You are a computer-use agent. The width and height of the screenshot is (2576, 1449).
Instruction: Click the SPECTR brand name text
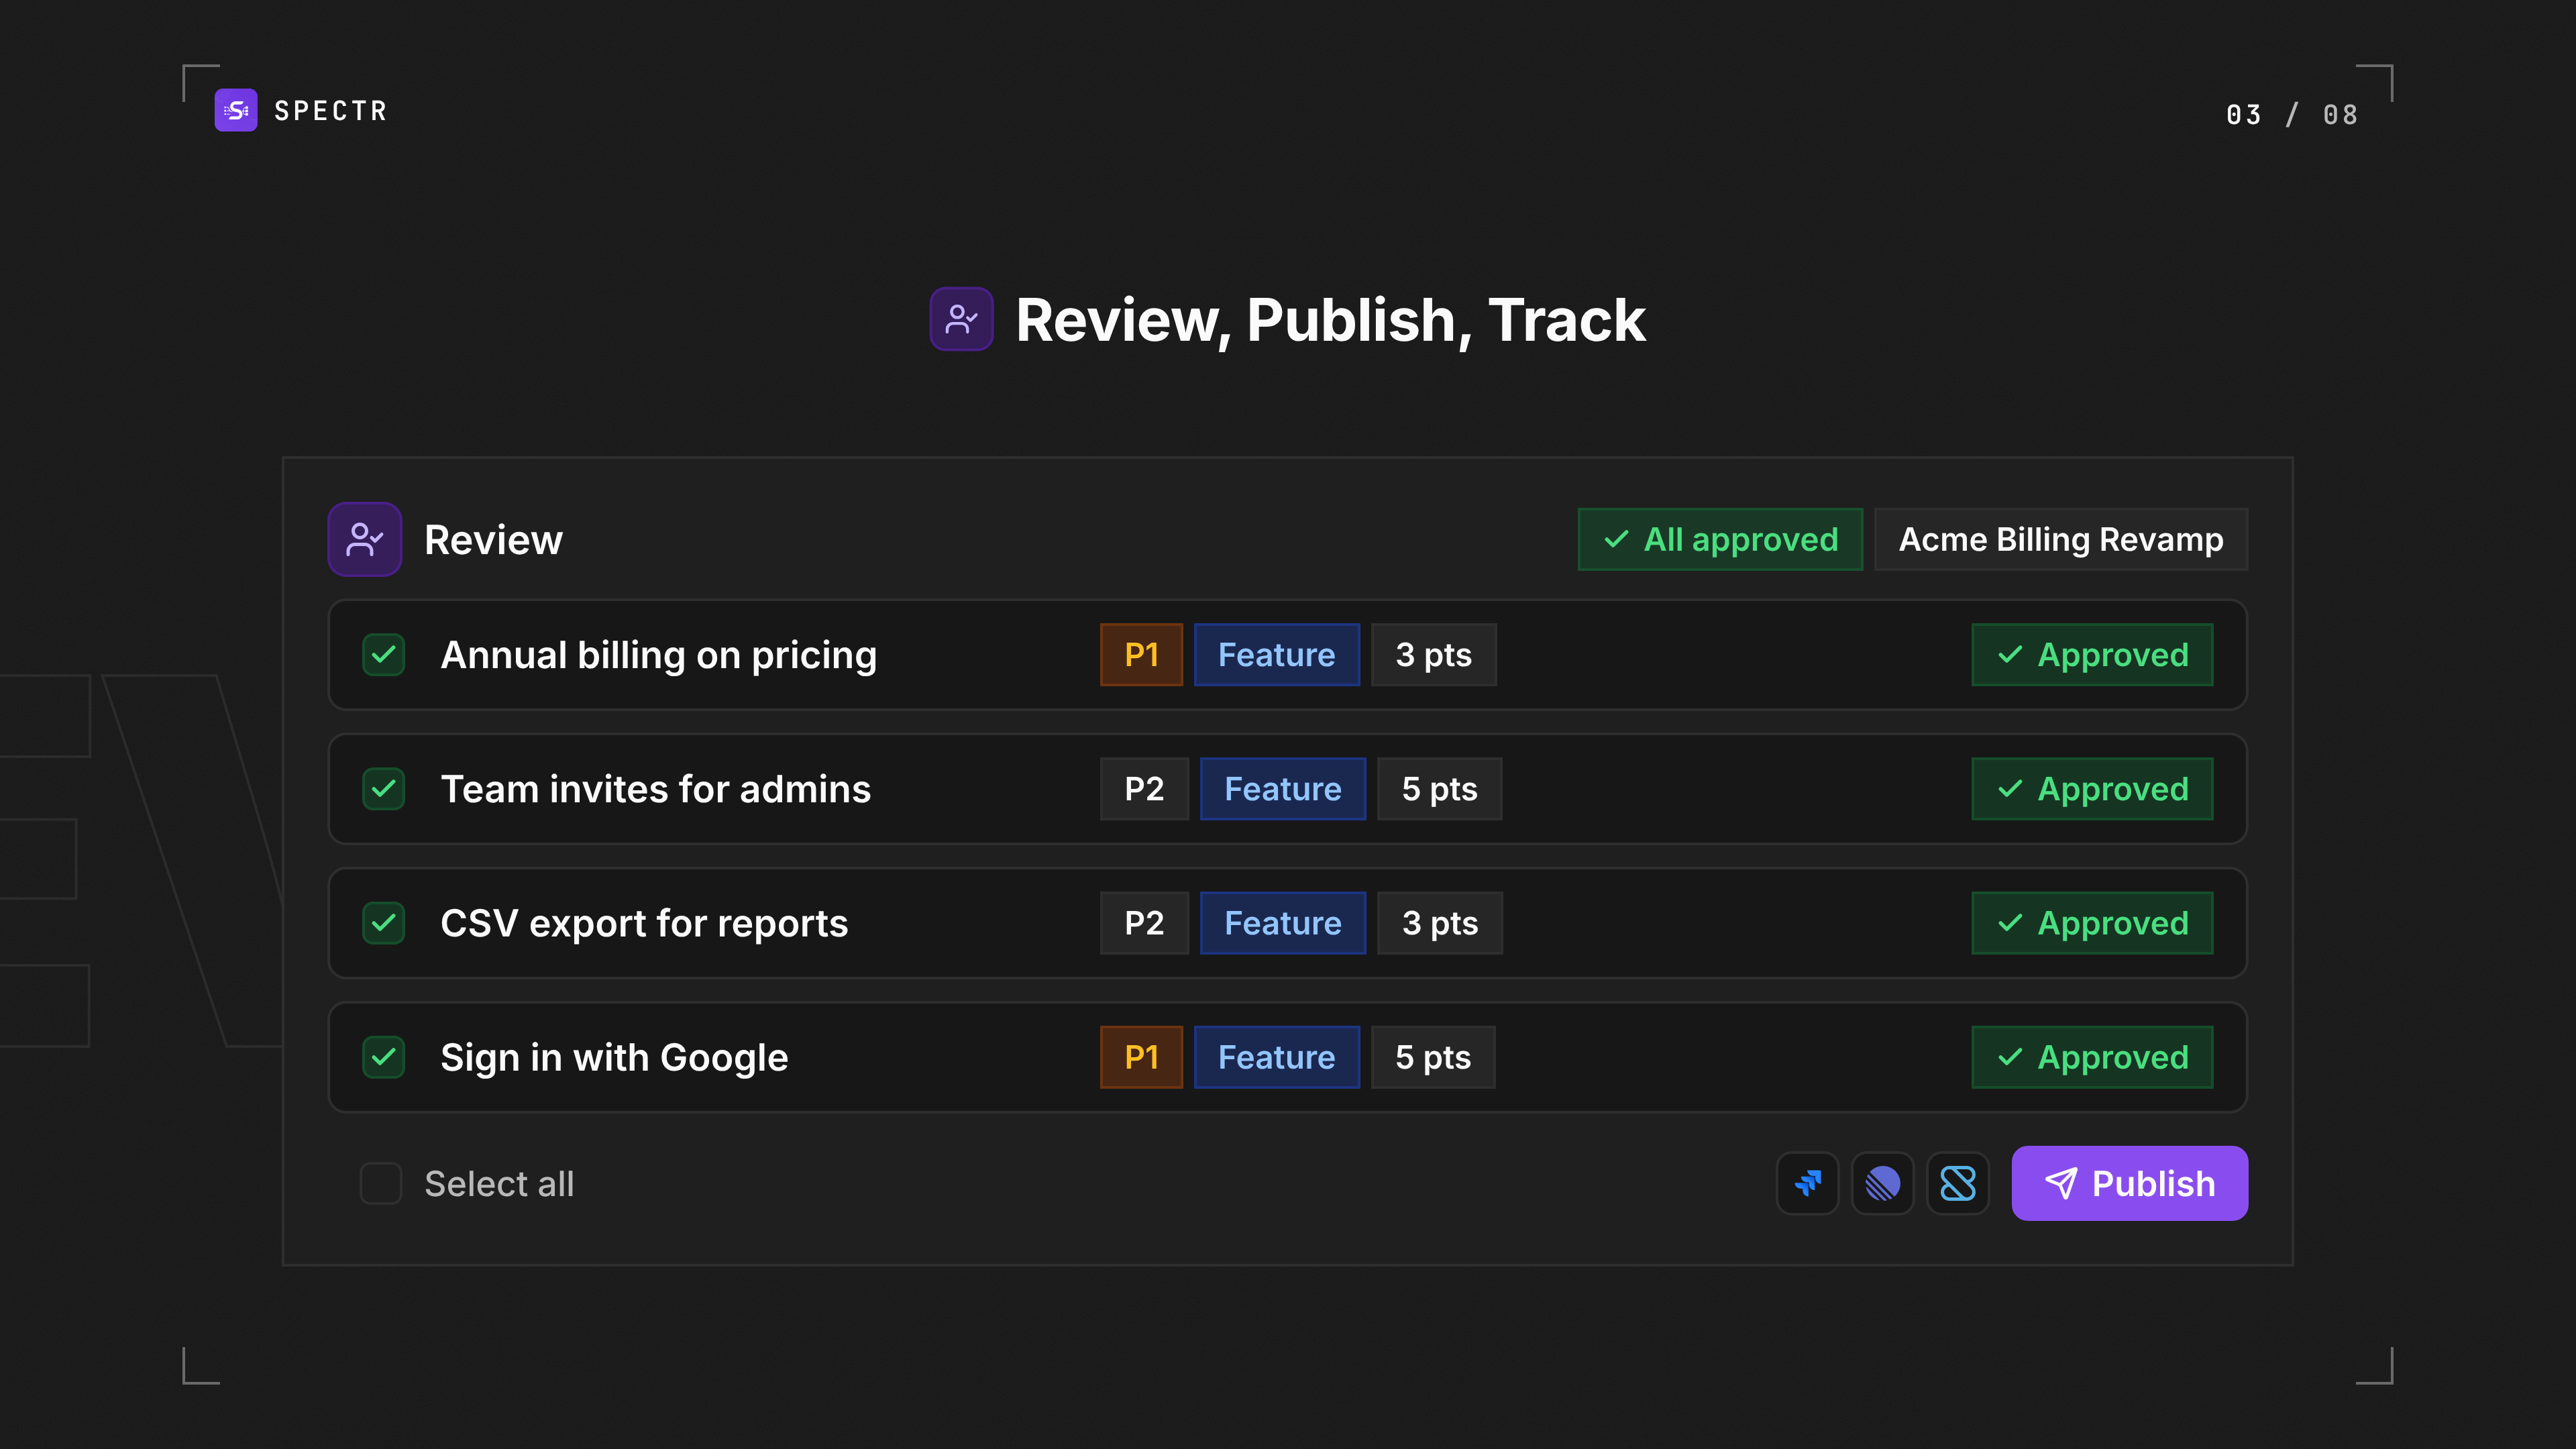331,110
